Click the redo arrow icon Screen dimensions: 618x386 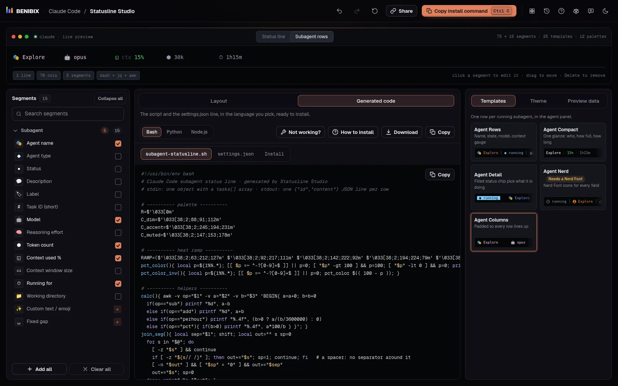(x=357, y=11)
